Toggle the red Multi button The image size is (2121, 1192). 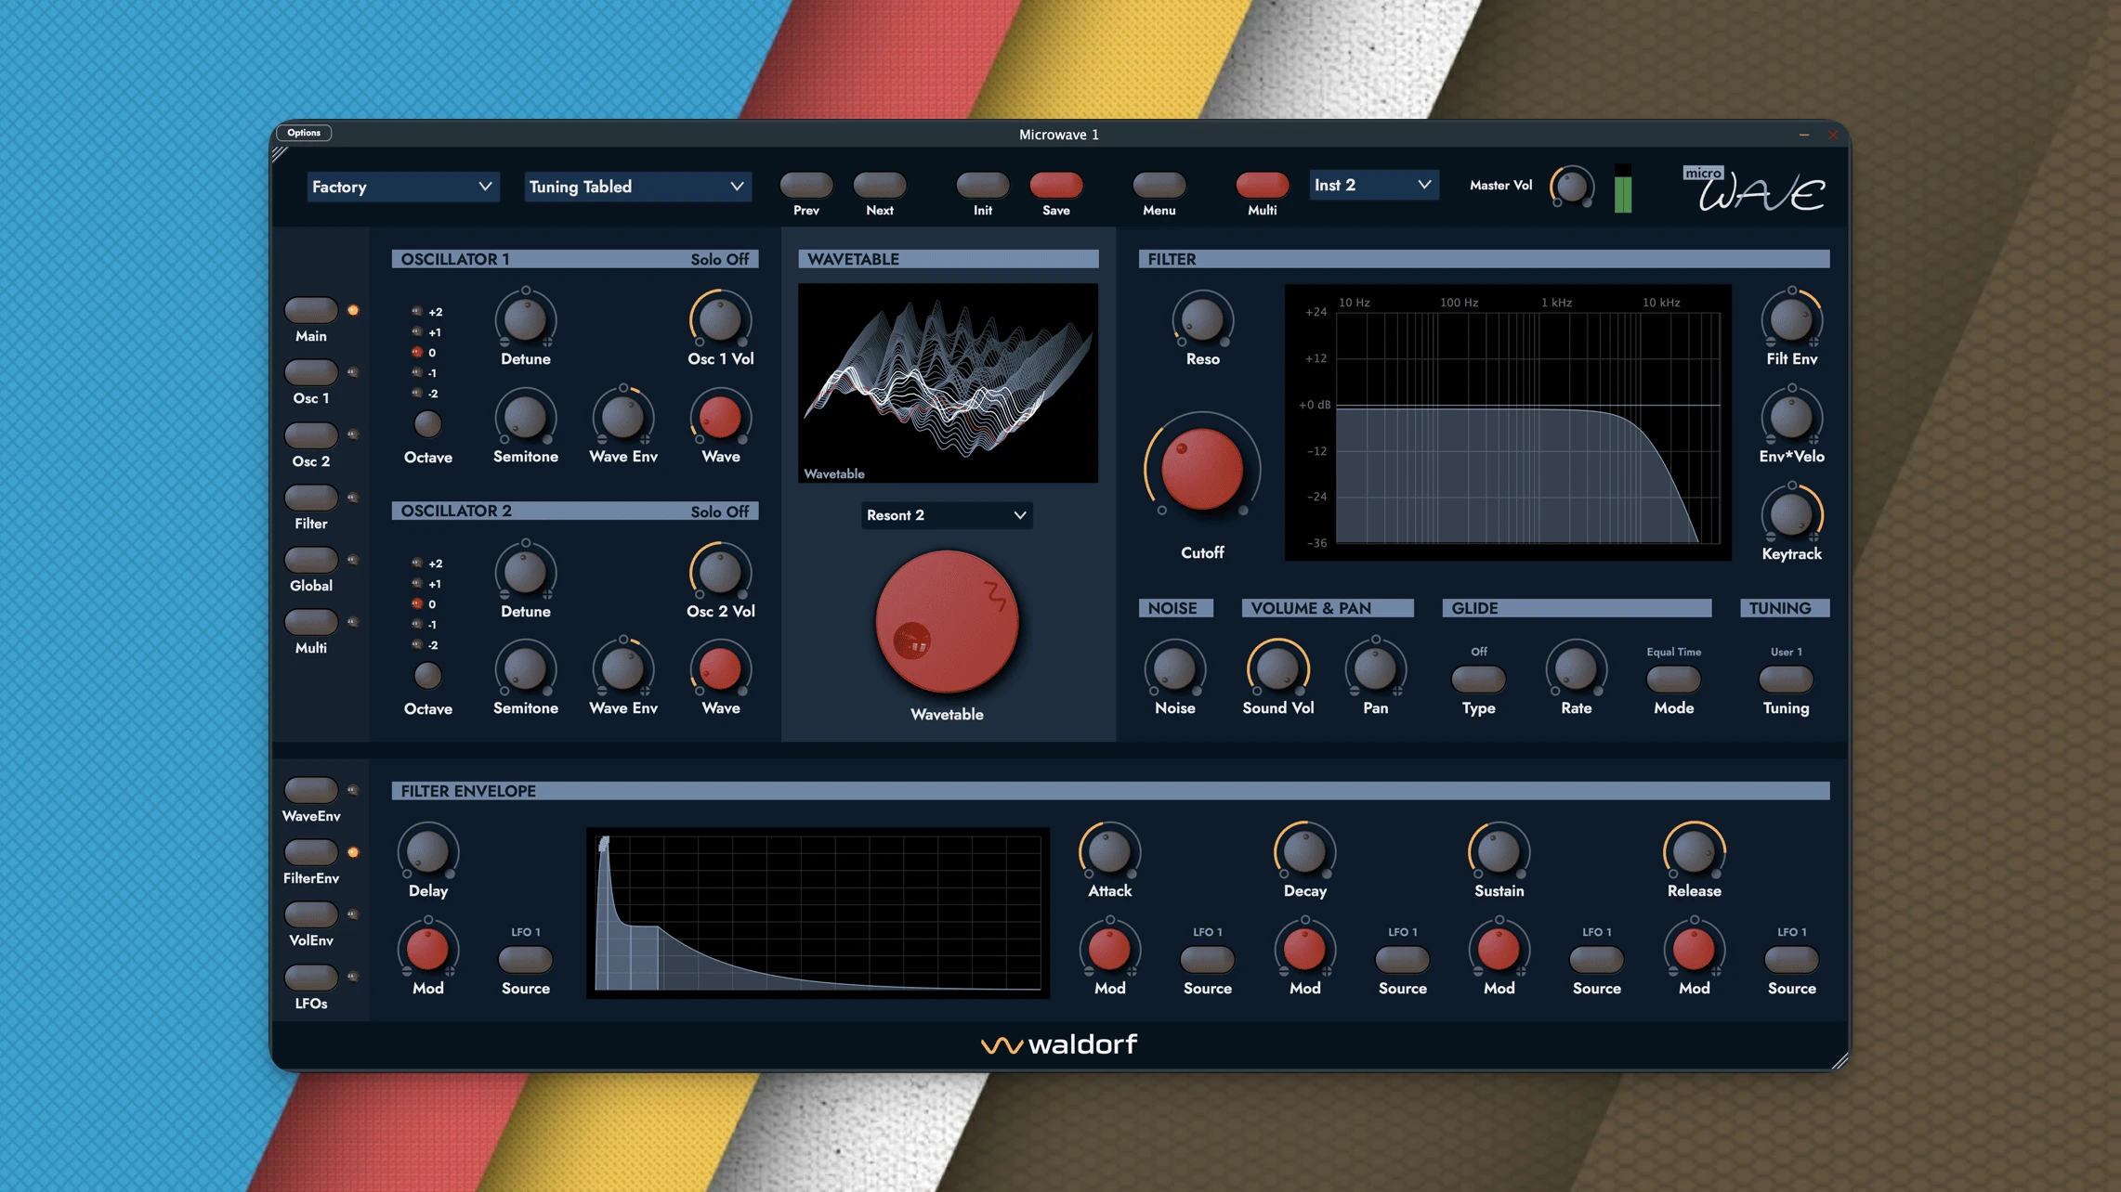pyautogui.click(x=1262, y=185)
